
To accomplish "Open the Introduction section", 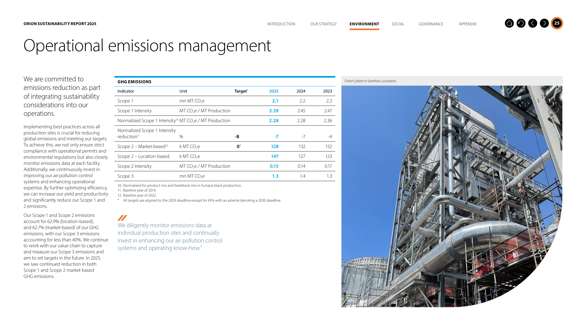I will pyautogui.click(x=281, y=24).
